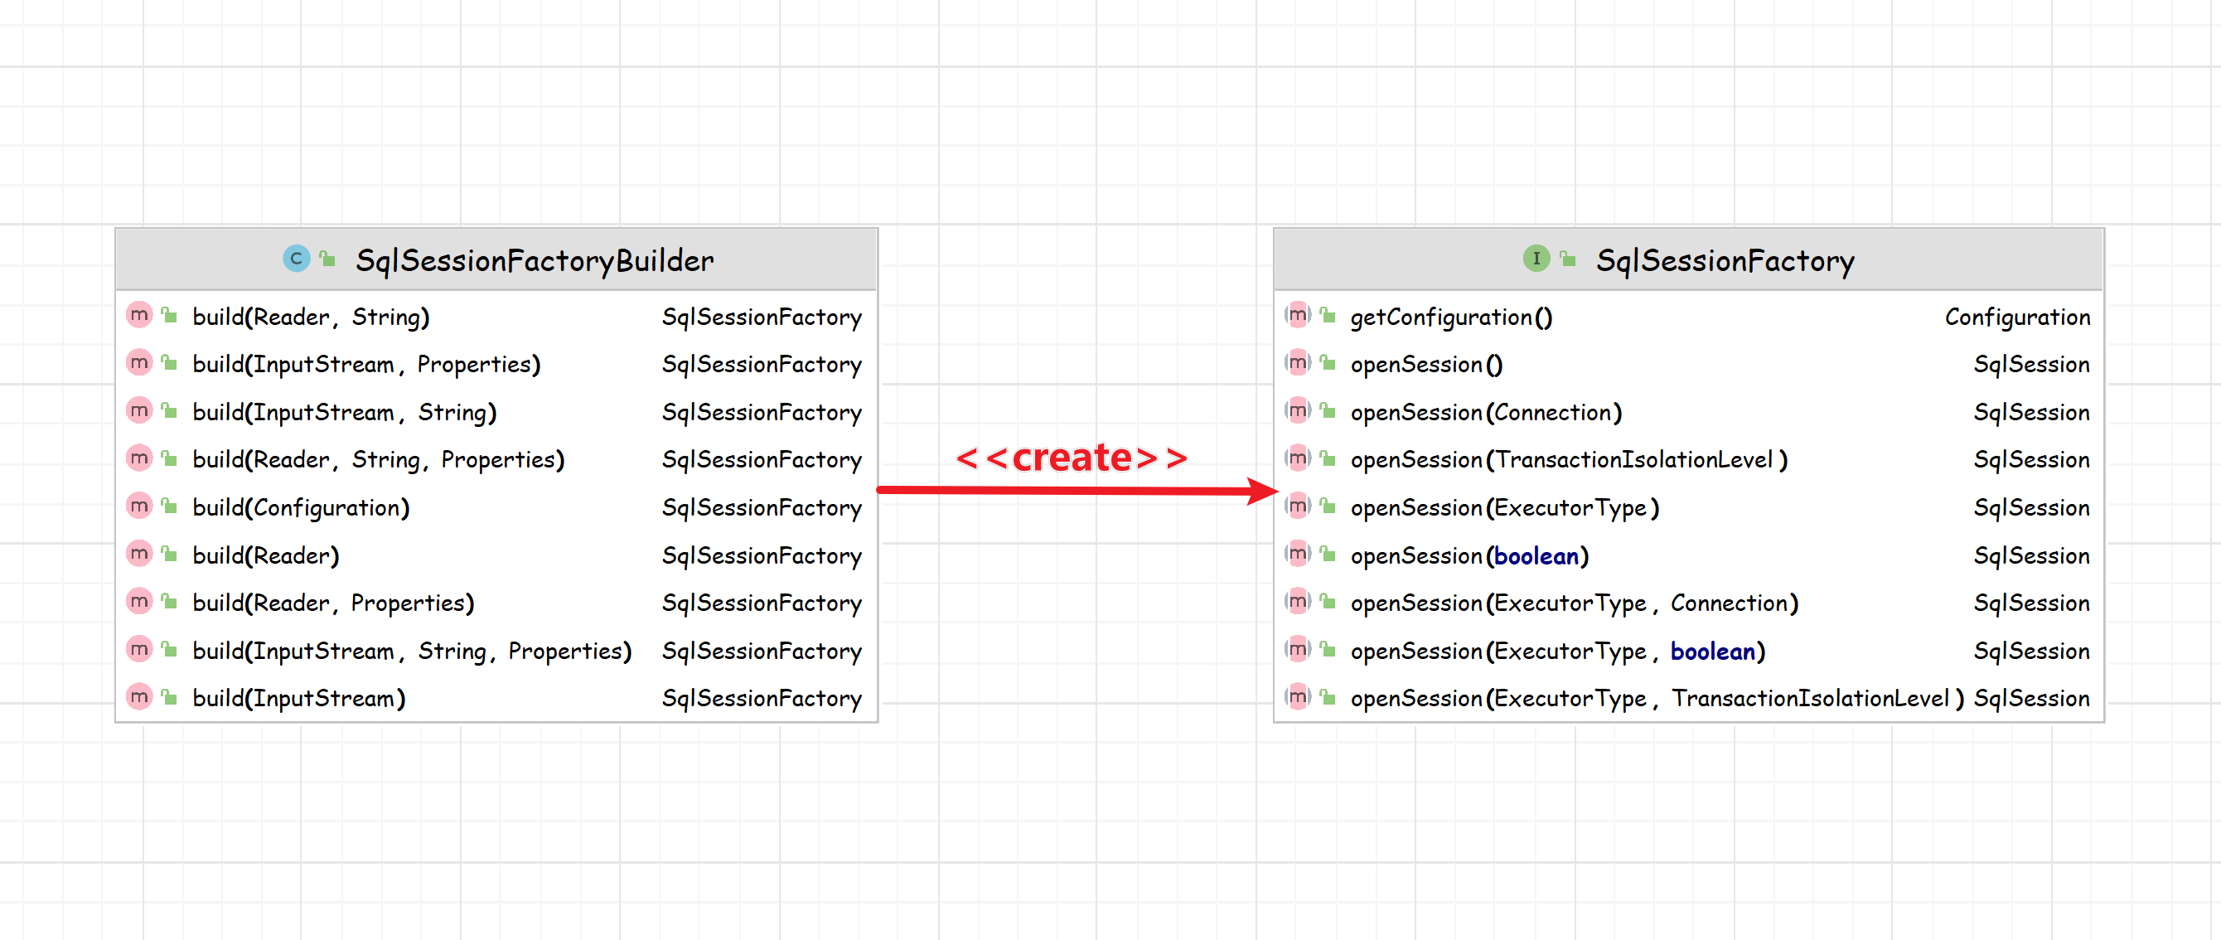The width and height of the screenshot is (2221, 940).
Task: Click the <<create>> relationship label
Action: [1071, 457]
